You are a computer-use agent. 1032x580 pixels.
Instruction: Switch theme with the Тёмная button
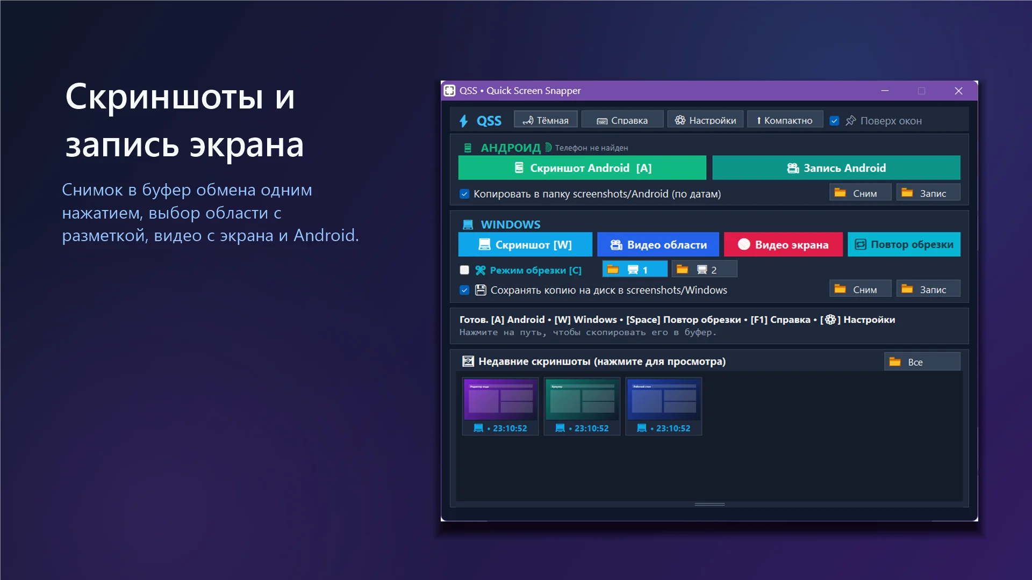tap(546, 120)
